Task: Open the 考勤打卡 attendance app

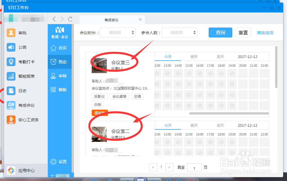Action: (25, 62)
